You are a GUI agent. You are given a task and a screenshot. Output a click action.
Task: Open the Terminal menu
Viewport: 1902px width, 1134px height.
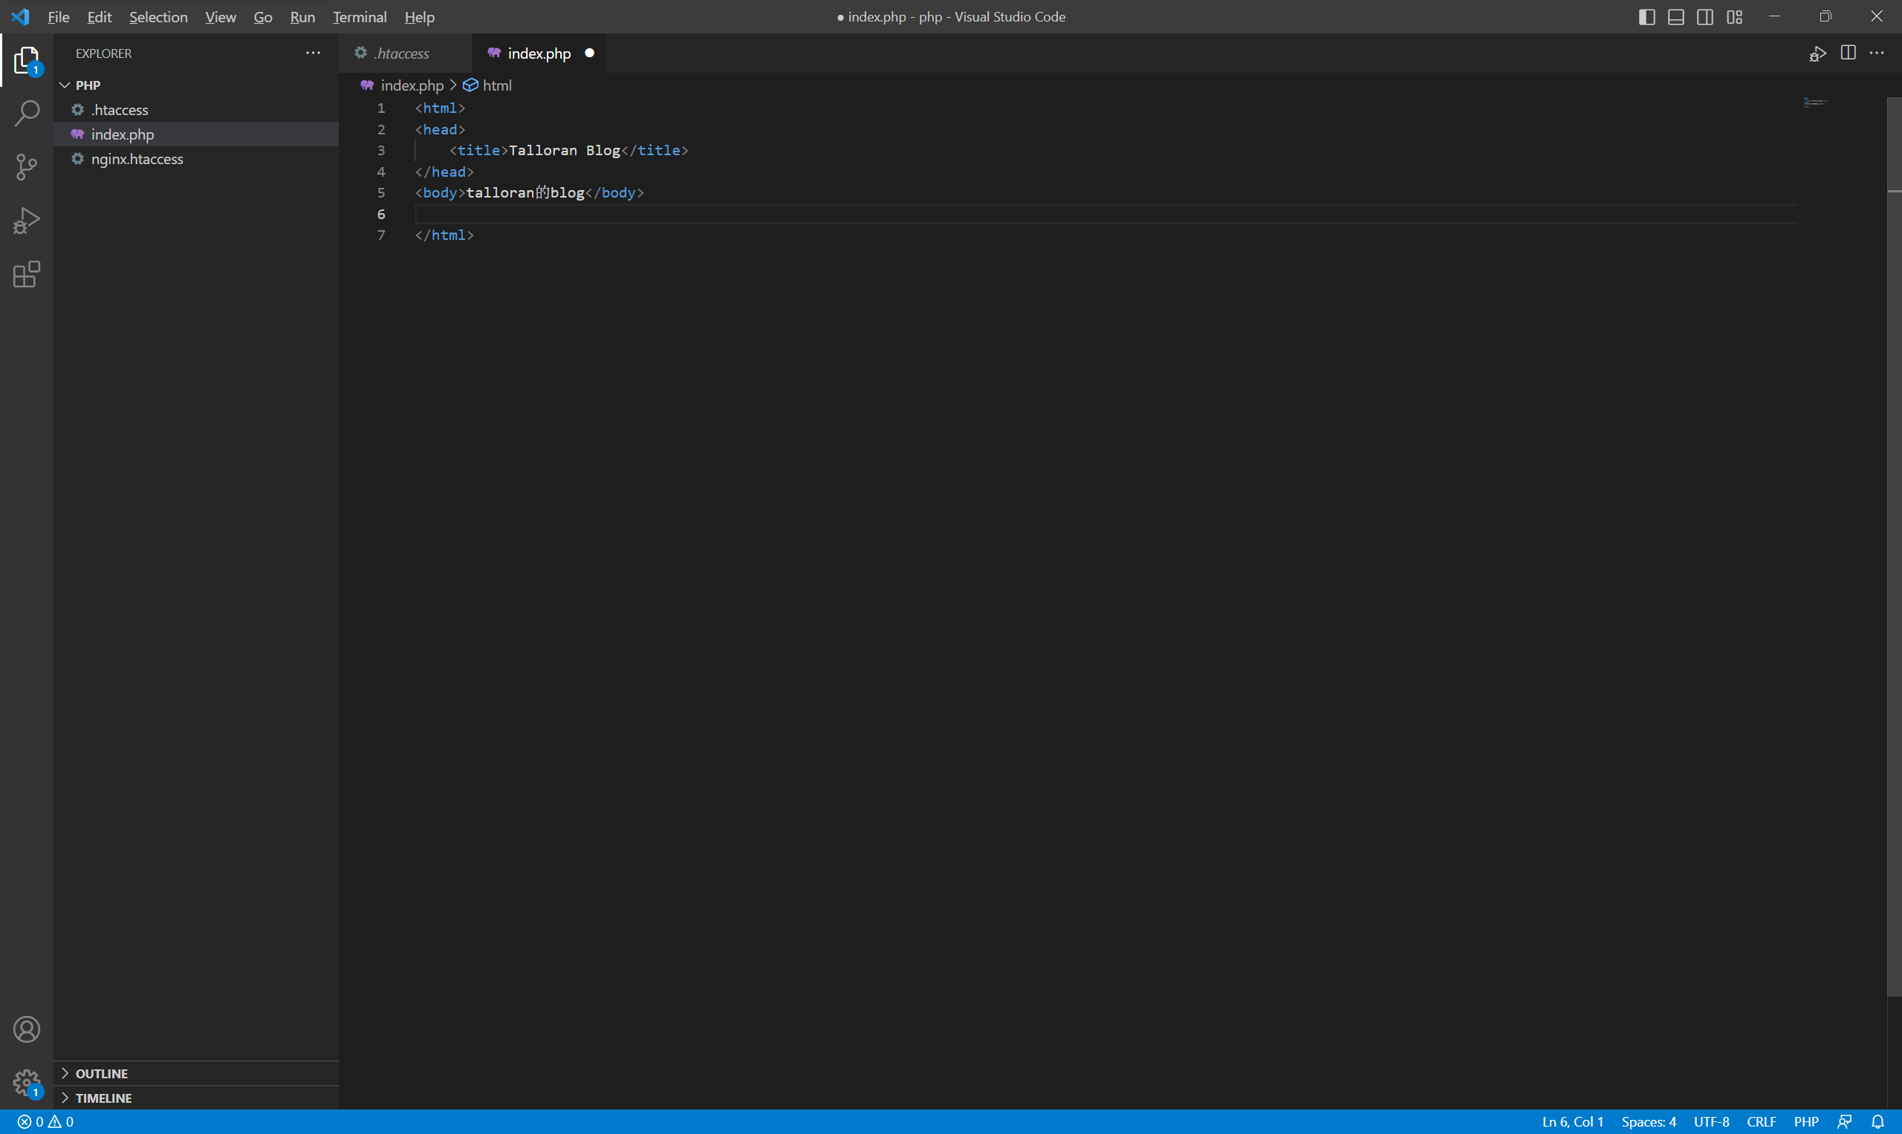coord(360,17)
